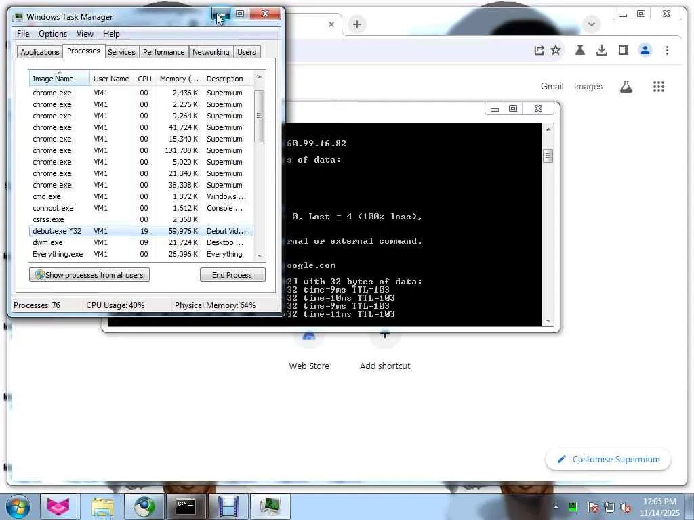Open the Web Store shortcut icon

pos(309,339)
